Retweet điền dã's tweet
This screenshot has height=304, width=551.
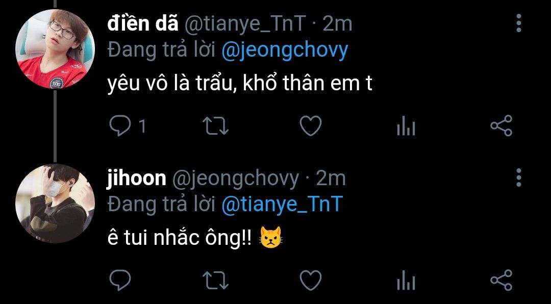(x=215, y=126)
